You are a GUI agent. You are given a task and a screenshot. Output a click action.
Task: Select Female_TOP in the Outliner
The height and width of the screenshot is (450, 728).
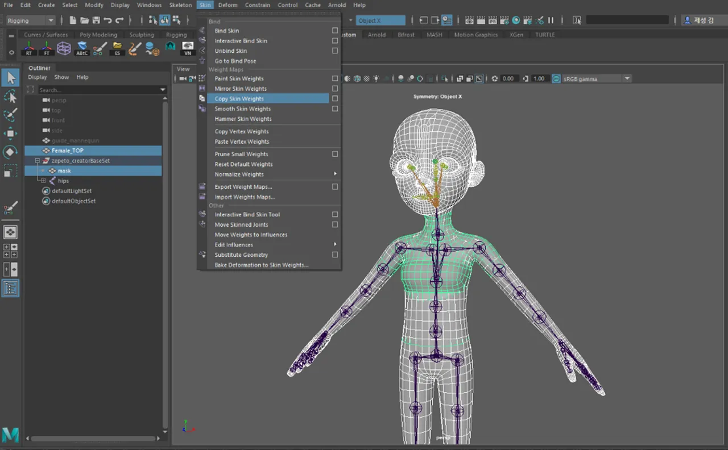click(x=67, y=150)
